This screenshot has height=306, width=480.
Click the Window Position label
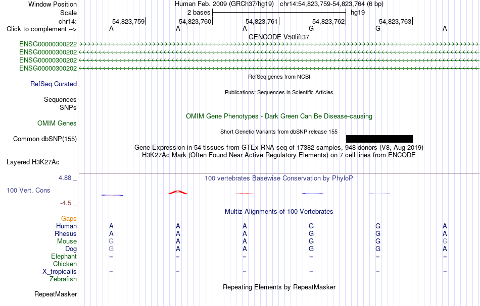click(53, 5)
